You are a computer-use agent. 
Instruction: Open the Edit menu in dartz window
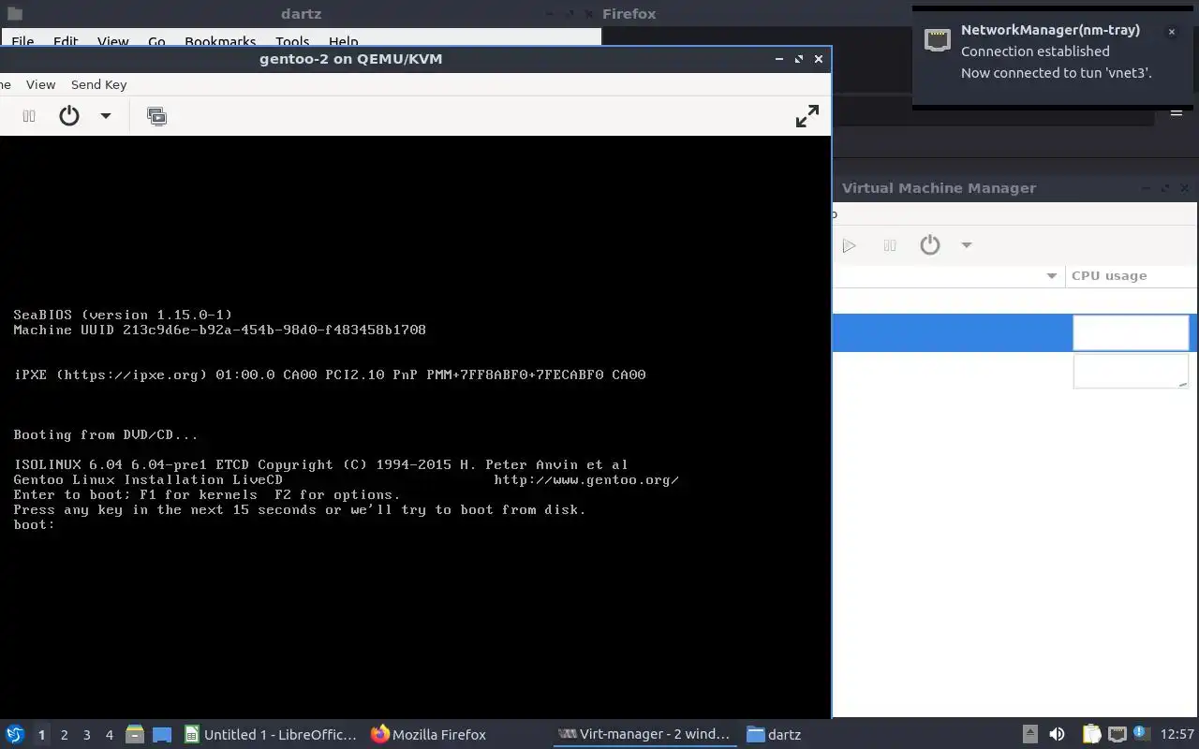tap(66, 41)
